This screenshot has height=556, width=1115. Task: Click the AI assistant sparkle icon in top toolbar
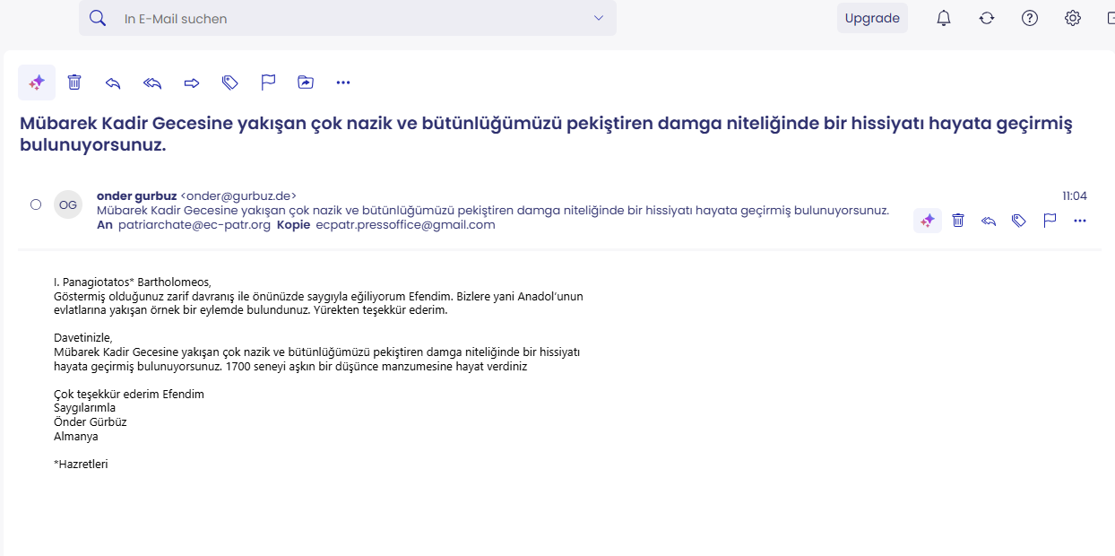point(37,83)
